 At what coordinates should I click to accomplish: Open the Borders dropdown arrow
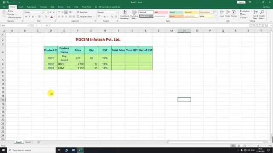click(42, 17)
